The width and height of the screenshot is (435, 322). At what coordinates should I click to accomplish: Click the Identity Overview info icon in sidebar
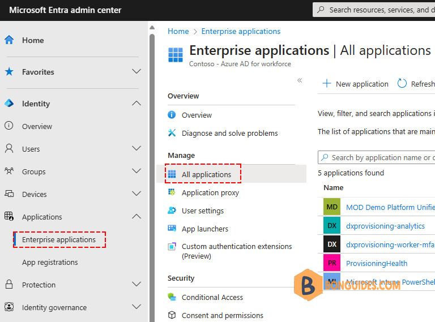[9, 126]
